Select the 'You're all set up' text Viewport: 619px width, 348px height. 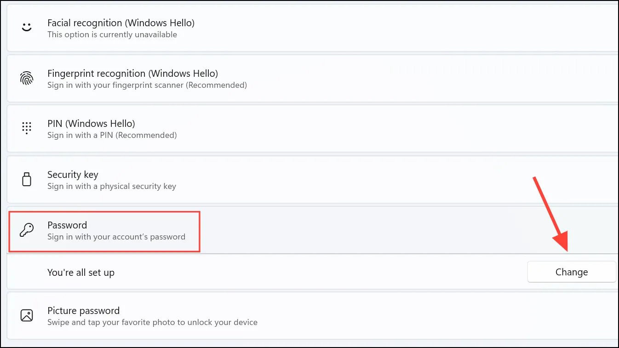pyautogui.click(x=81, y=273)
